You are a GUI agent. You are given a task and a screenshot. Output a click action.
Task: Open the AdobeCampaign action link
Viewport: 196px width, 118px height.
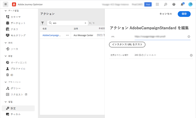pyautogui.click(x=52, y=35)
